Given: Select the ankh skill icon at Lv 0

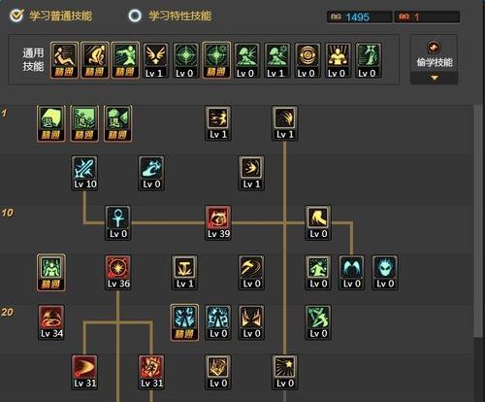Looking at the screenshot, I should (118, 222).
